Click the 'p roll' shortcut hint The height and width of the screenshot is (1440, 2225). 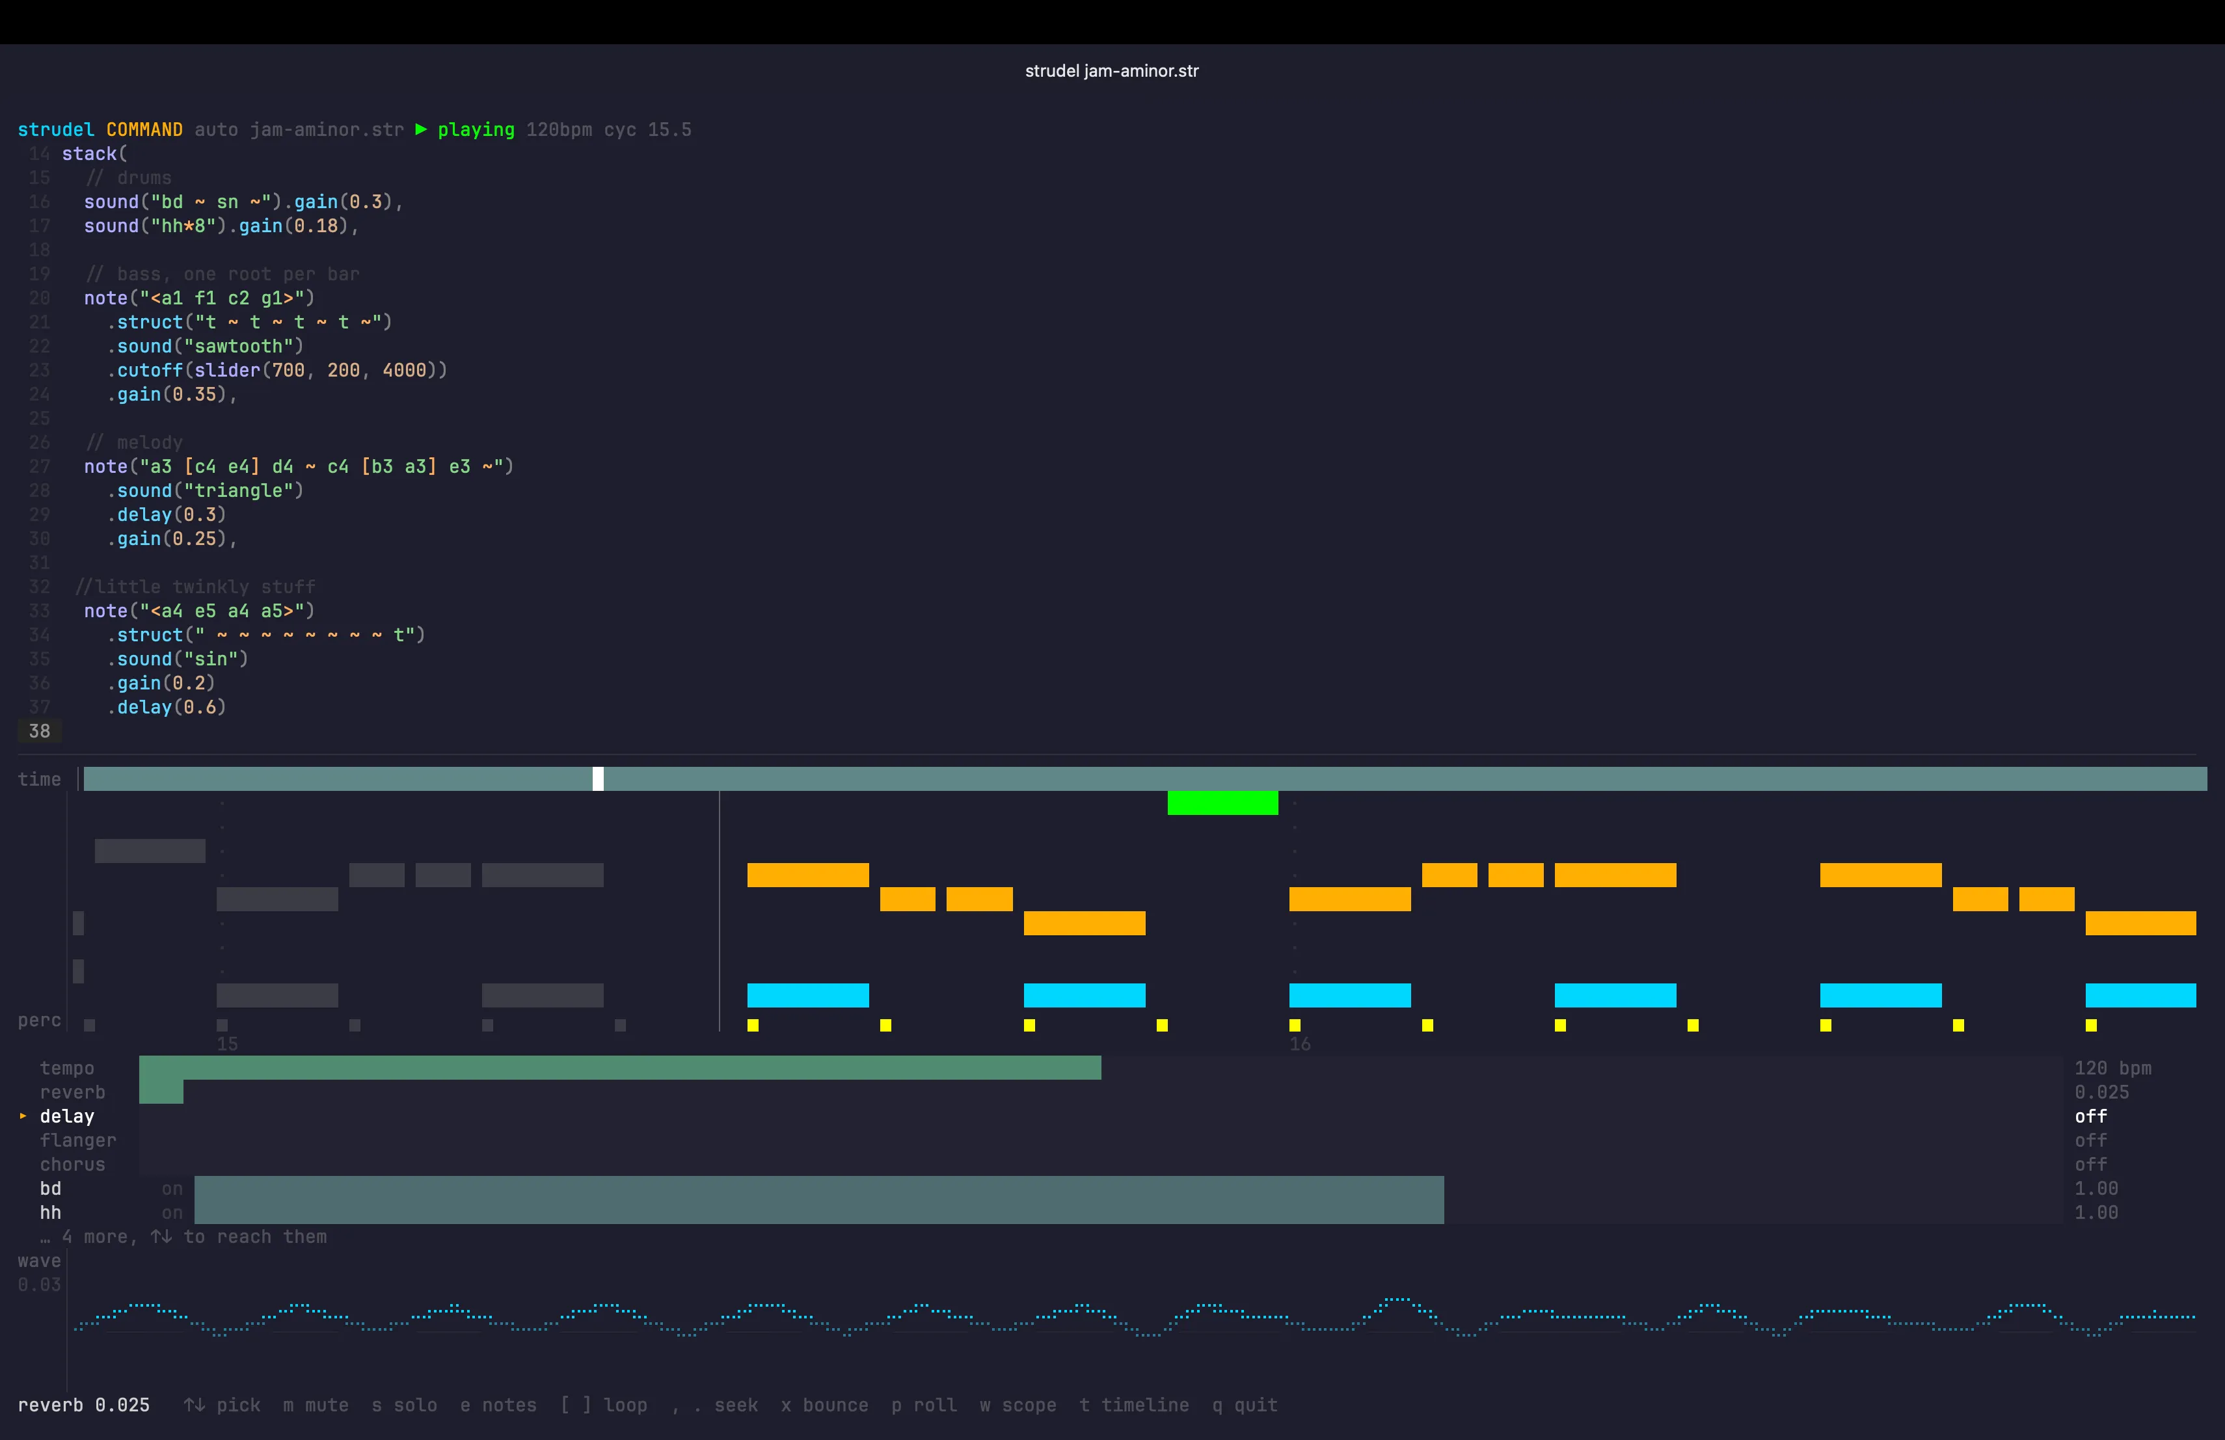[924, 1406]
